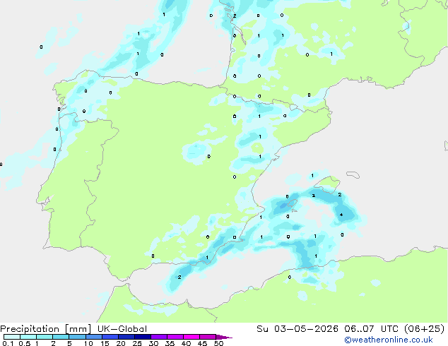Click the '(06+25)' forecast run text
The height and width of the screenshot is (346, 448).
[425, 329]
